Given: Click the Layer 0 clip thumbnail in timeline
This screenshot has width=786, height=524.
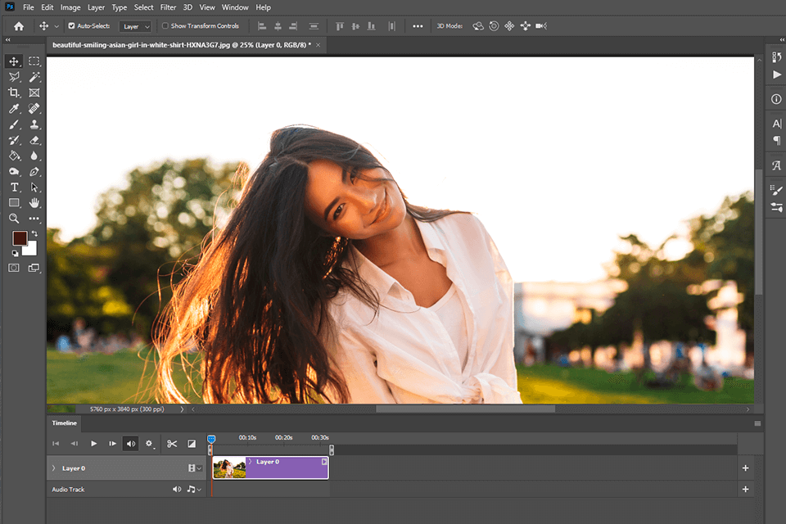Looking at the screenshot, I should click(229, 468).
